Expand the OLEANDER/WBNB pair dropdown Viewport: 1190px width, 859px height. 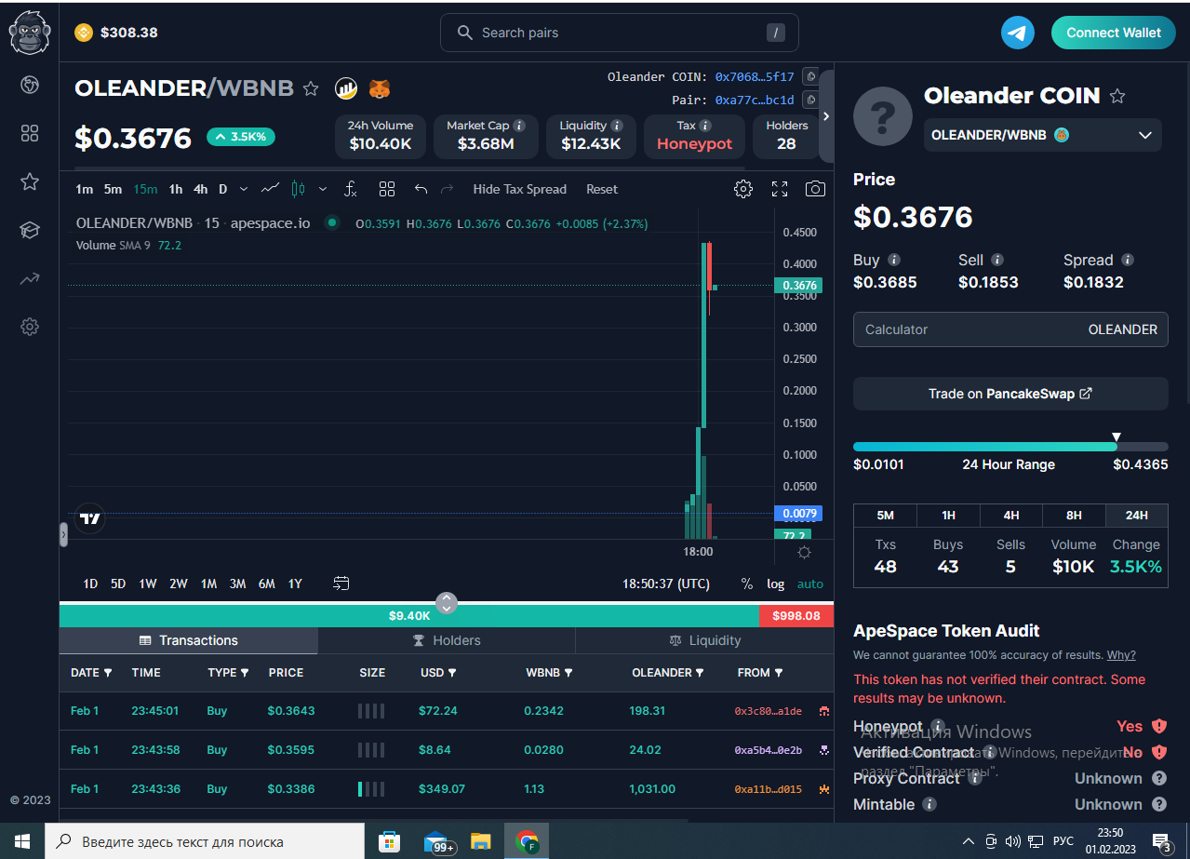coord(1144,135)
